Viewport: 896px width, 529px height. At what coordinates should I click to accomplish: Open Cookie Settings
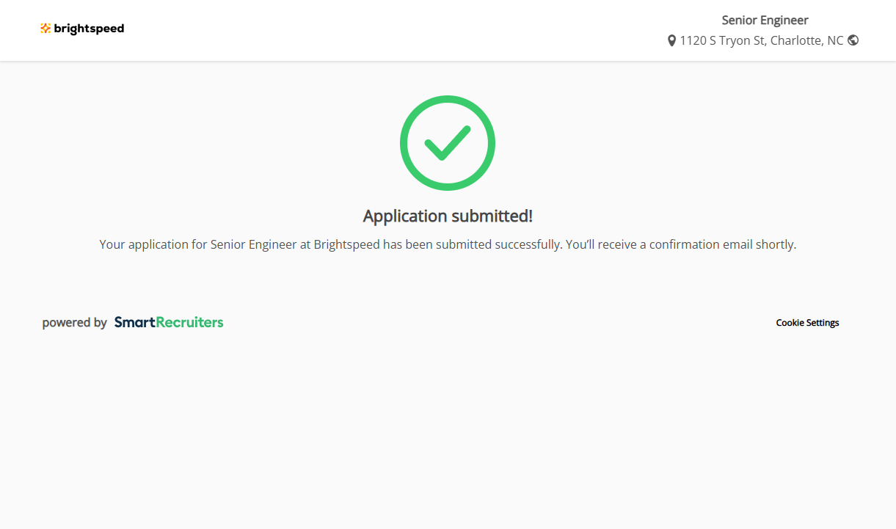click(x=807, y=323)
